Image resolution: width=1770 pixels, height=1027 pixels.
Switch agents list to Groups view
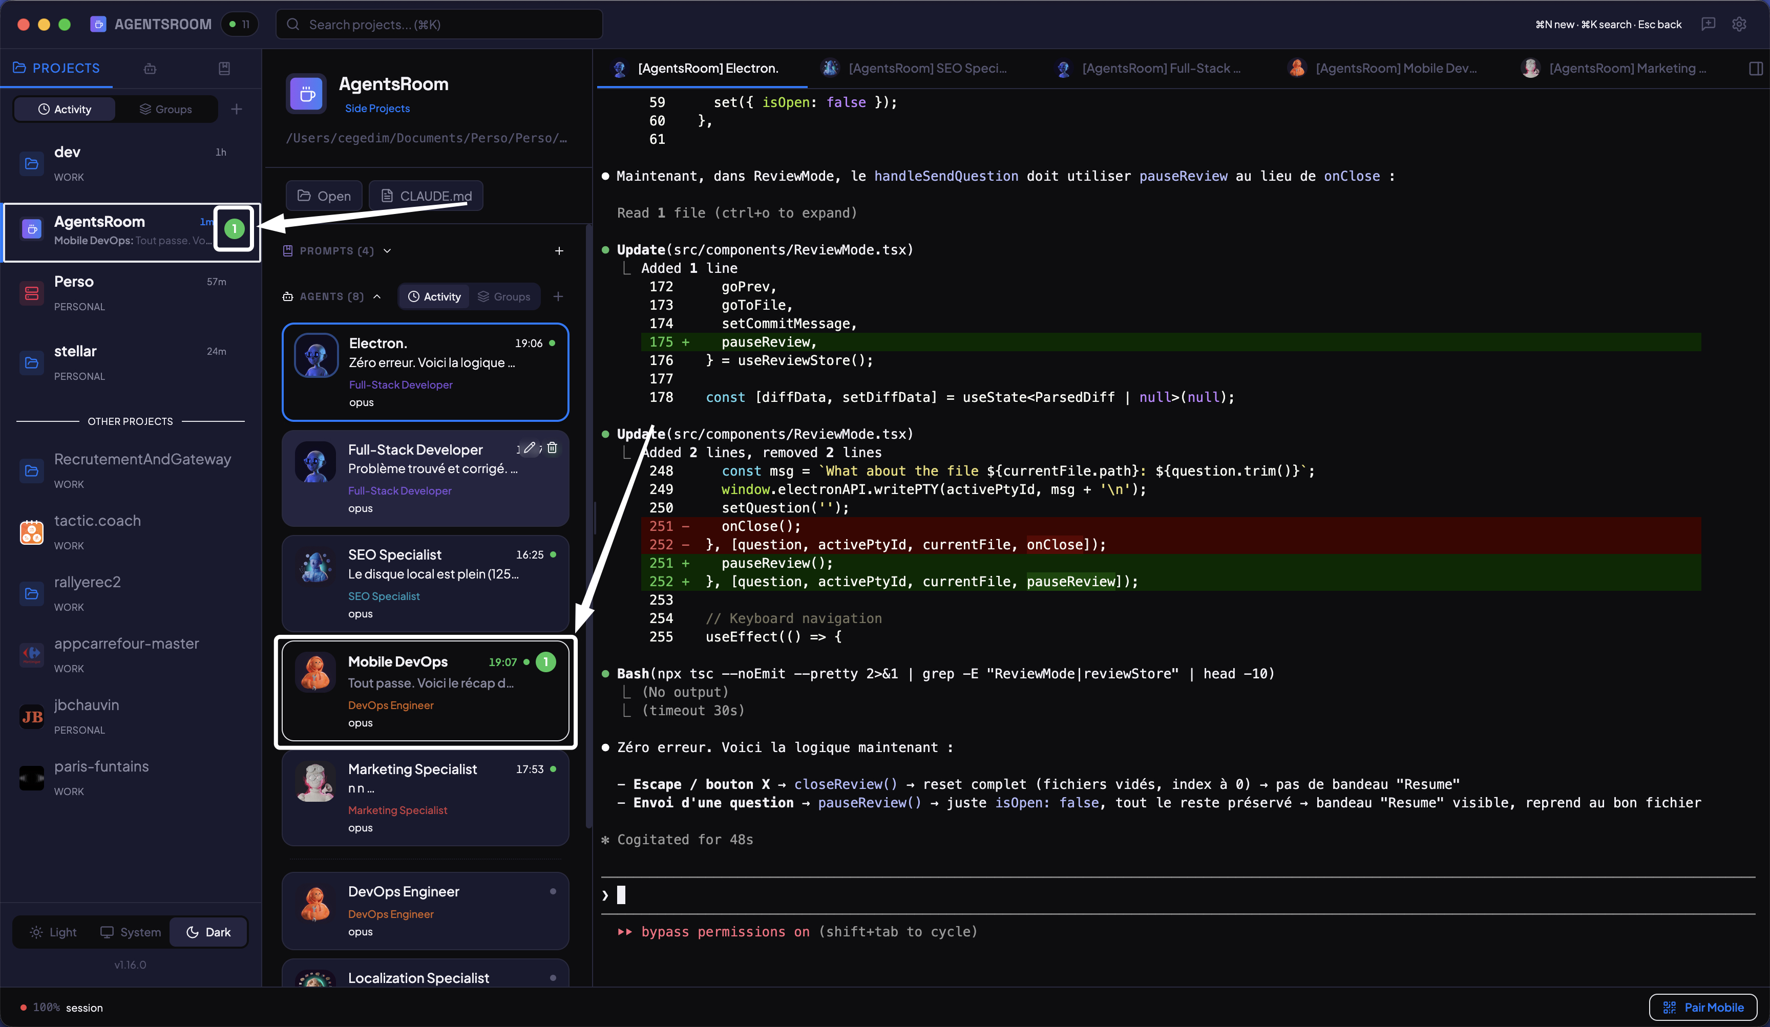point(504,296)
